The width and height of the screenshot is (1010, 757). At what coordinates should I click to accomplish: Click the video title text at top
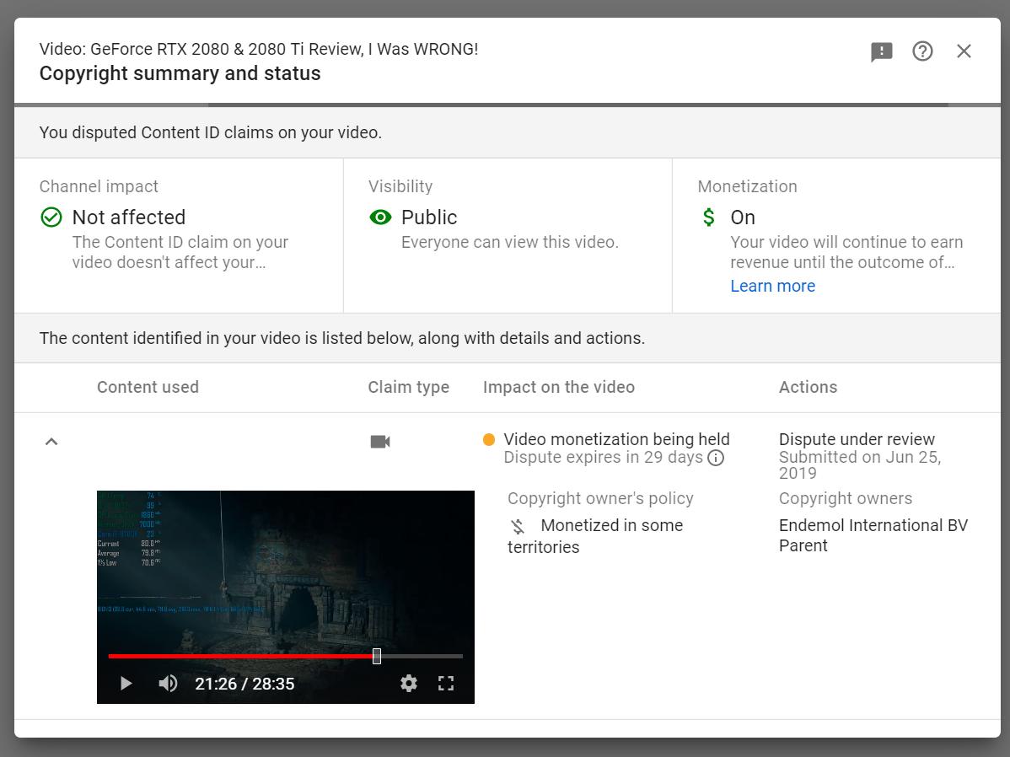click(x=258, y=49)
